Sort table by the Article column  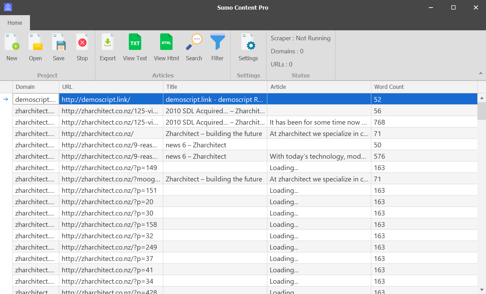pos(319,87)
